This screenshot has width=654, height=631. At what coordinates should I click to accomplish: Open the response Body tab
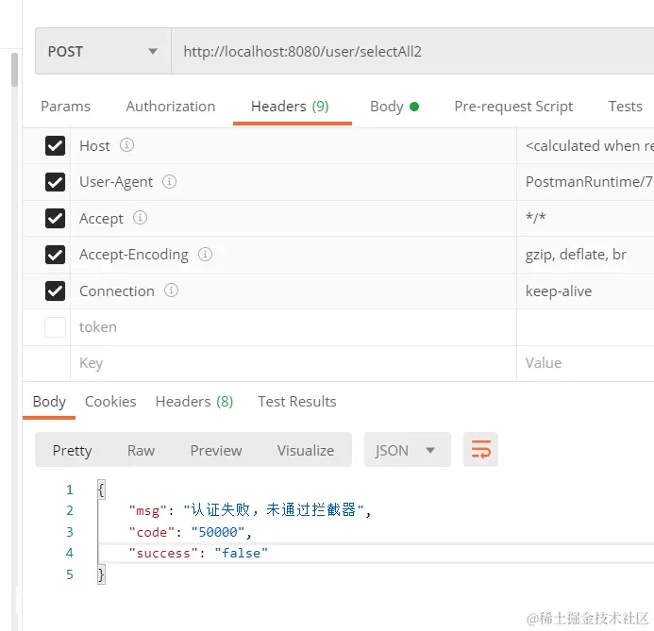49,402
